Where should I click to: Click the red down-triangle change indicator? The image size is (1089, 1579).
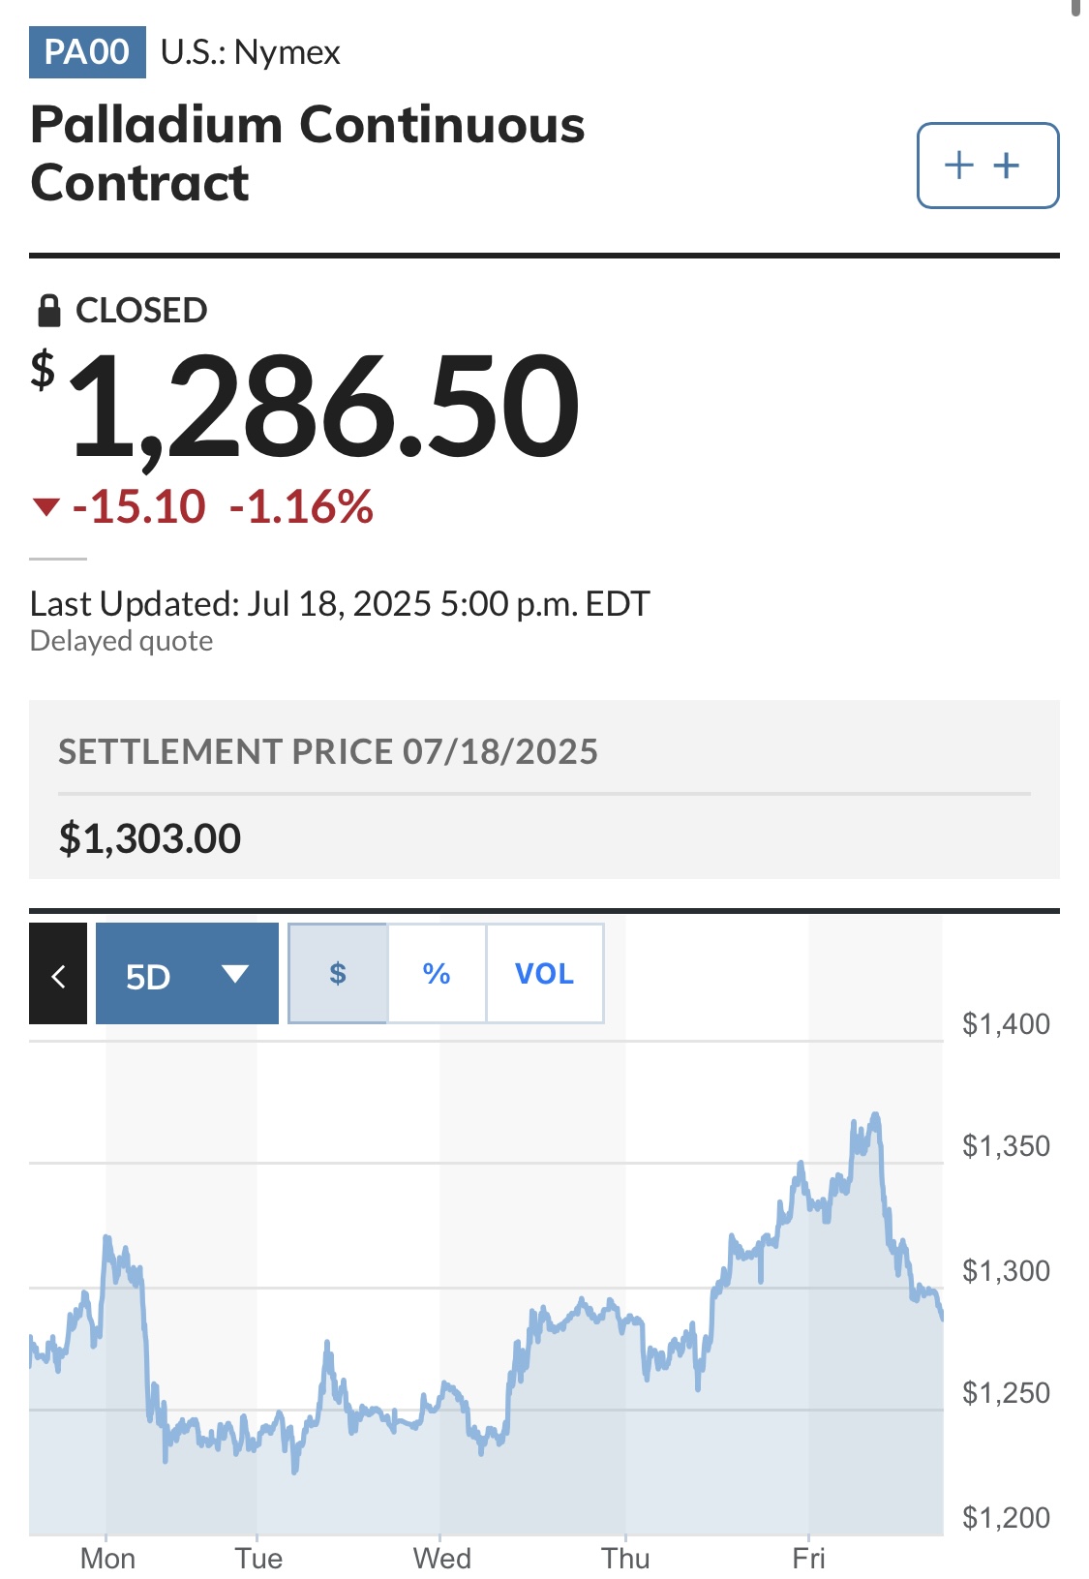click(x=46, y=507)
